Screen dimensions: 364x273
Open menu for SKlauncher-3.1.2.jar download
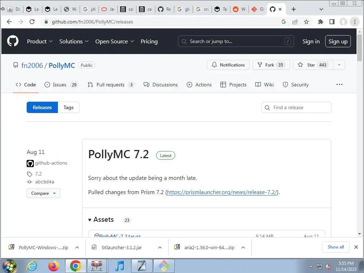click(160, 247)
